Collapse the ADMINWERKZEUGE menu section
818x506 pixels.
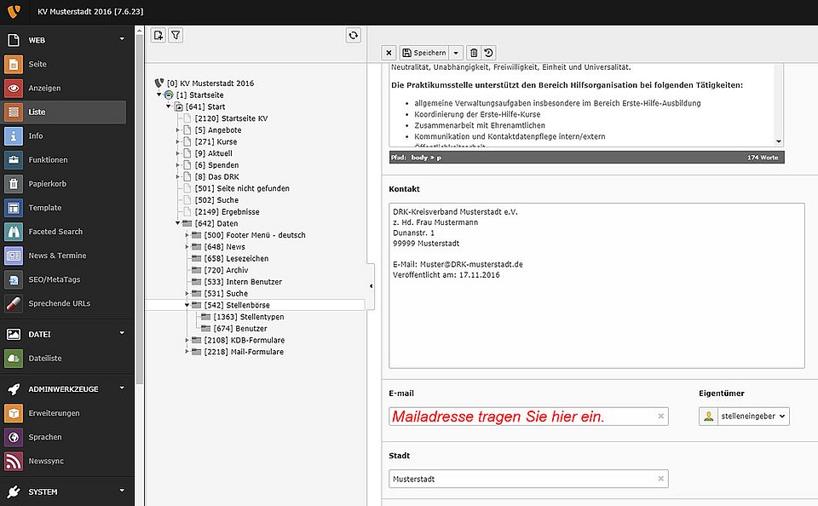pos(122,388)
